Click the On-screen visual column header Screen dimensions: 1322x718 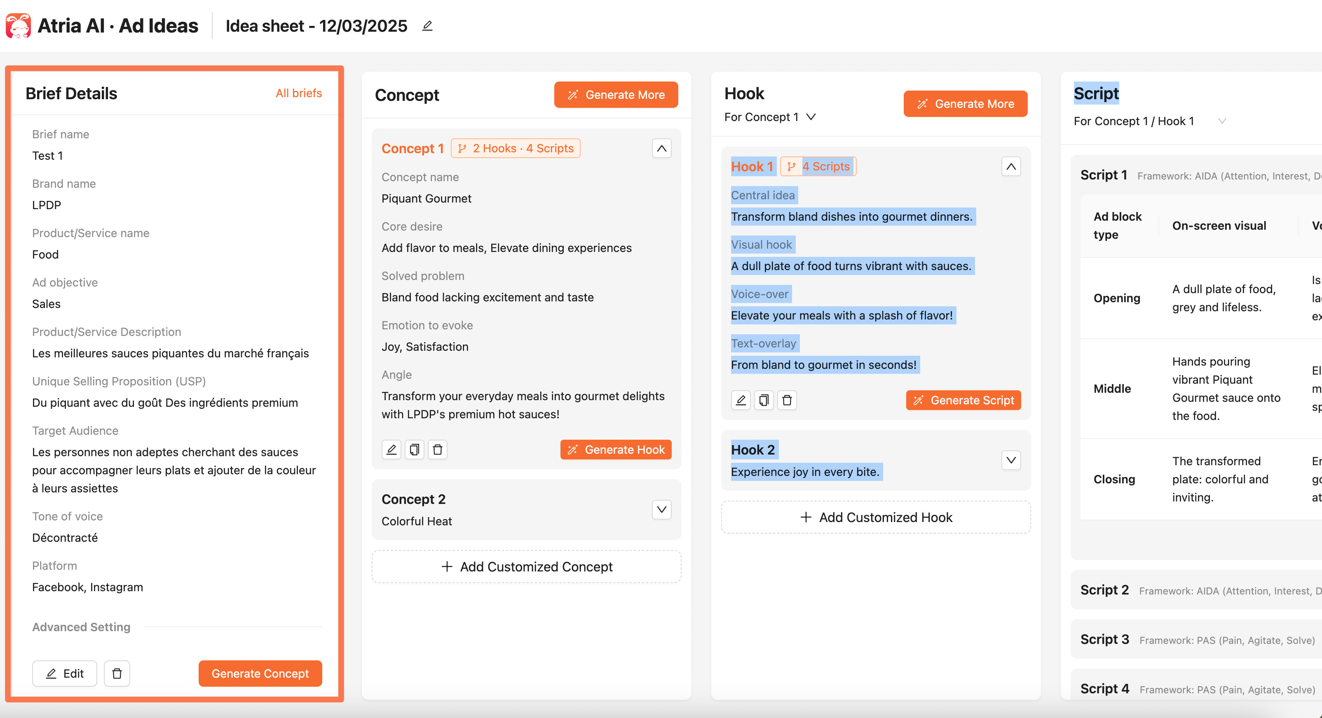click(1219, 226)
